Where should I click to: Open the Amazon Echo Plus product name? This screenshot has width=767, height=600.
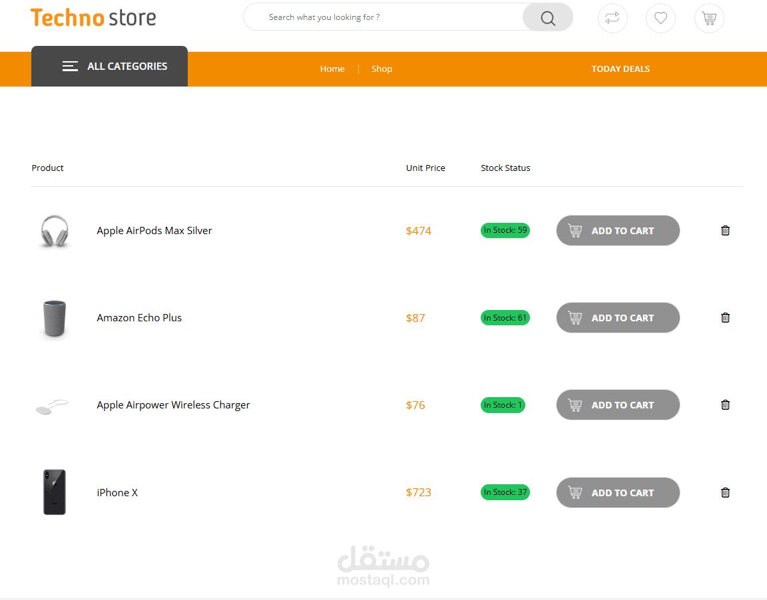[139, 317]
